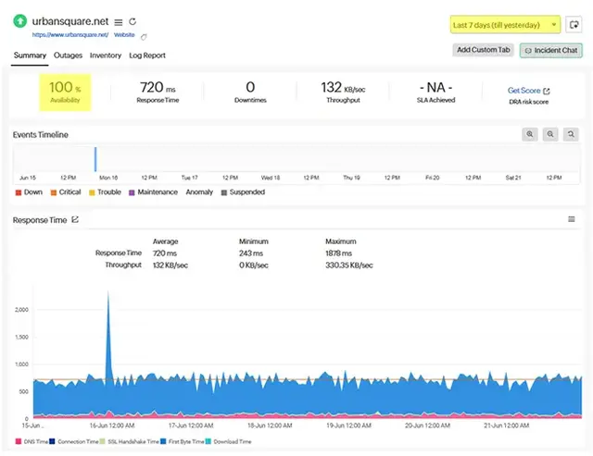593x456 pixels.
Task: Click the tag icon after the Website label
Action: [x=144, y=37]
